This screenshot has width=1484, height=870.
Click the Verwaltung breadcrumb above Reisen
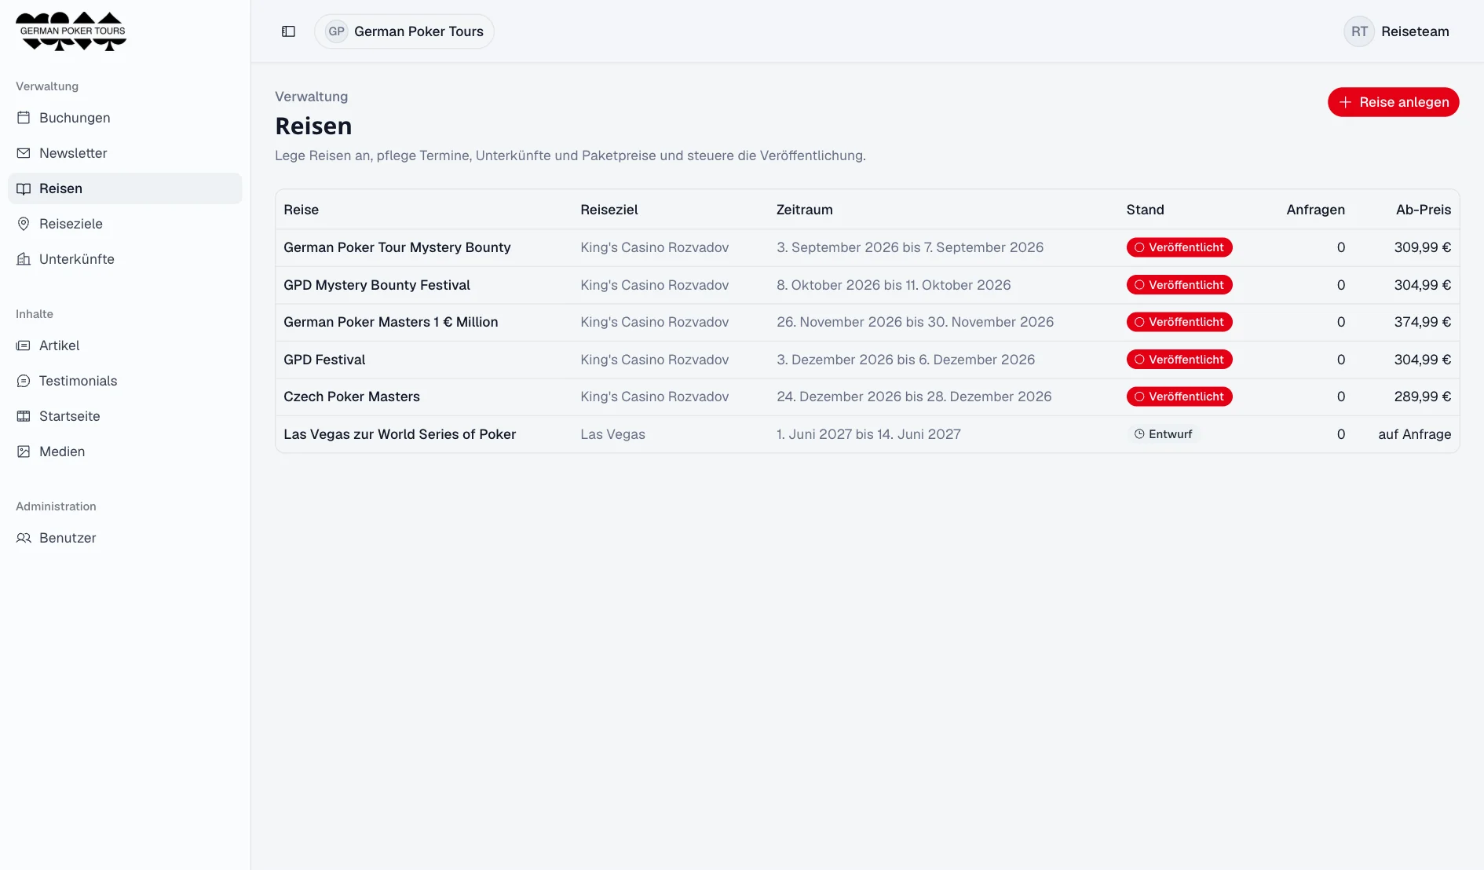[311, 97]
